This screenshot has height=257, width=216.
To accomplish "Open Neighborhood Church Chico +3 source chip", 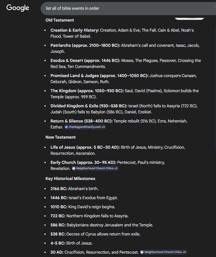I will pos(95,168).
